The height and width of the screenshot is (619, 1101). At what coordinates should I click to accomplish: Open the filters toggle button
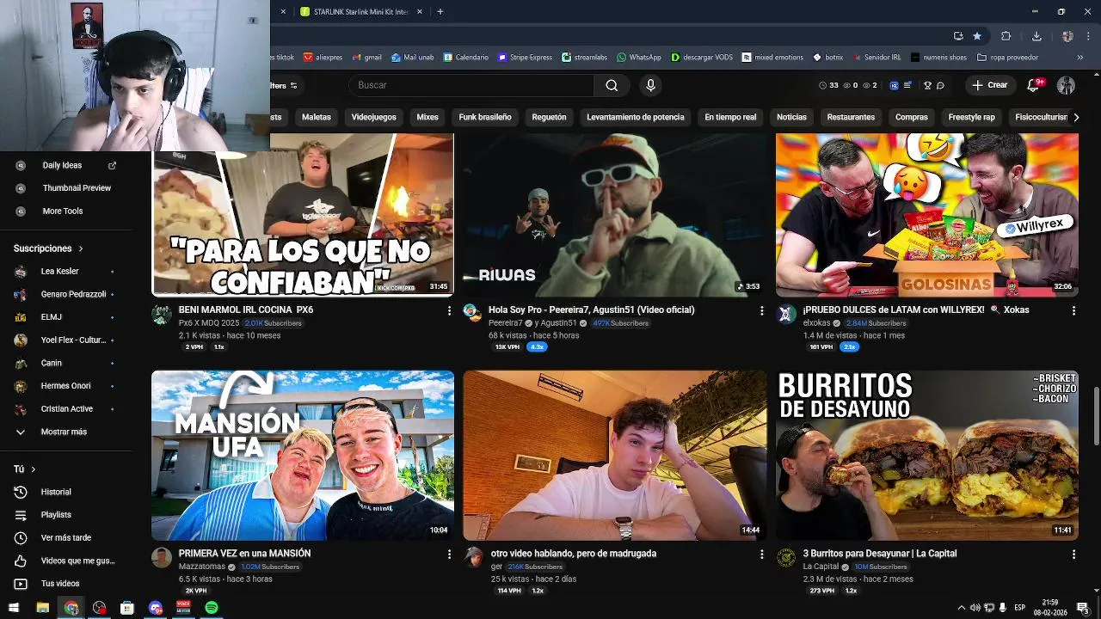[284, 85]
